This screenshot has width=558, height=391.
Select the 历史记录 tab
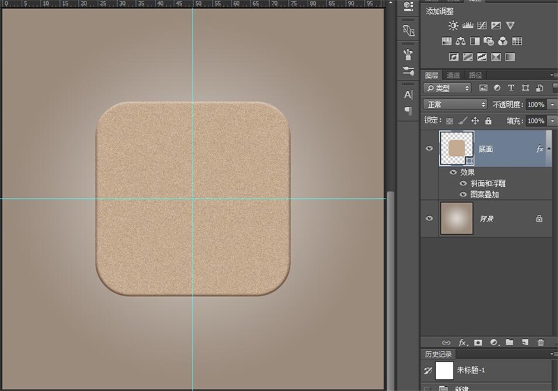tap(438, 354)
